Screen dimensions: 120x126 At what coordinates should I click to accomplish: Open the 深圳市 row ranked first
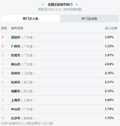60,37
